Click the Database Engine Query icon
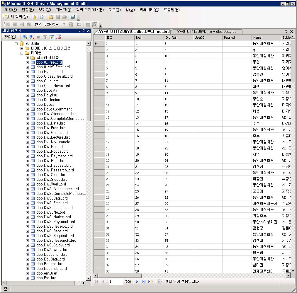The image size is (297, 293). point(34,17)
